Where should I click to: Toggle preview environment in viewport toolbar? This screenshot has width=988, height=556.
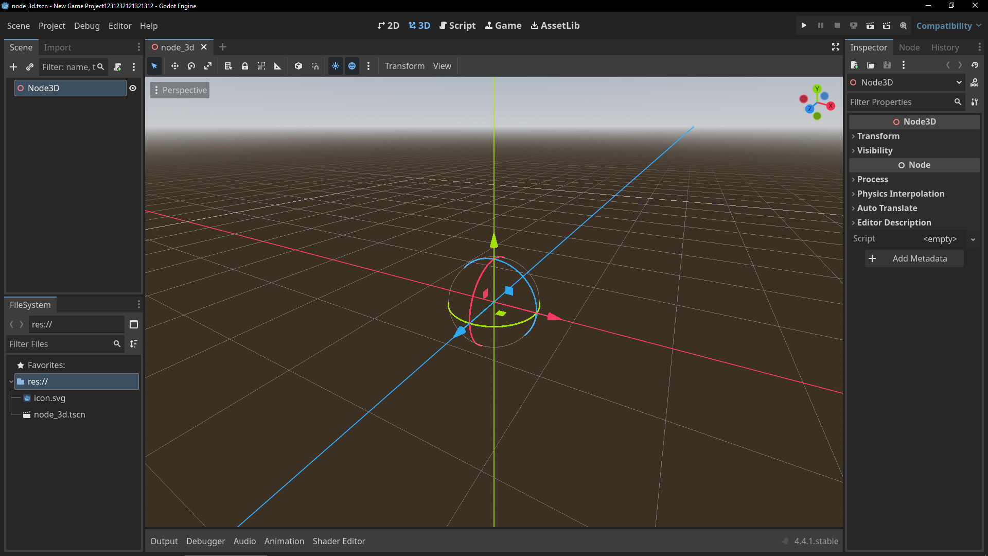[352, 66]
